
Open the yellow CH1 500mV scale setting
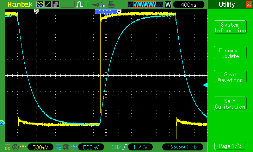tap(40, 147)
